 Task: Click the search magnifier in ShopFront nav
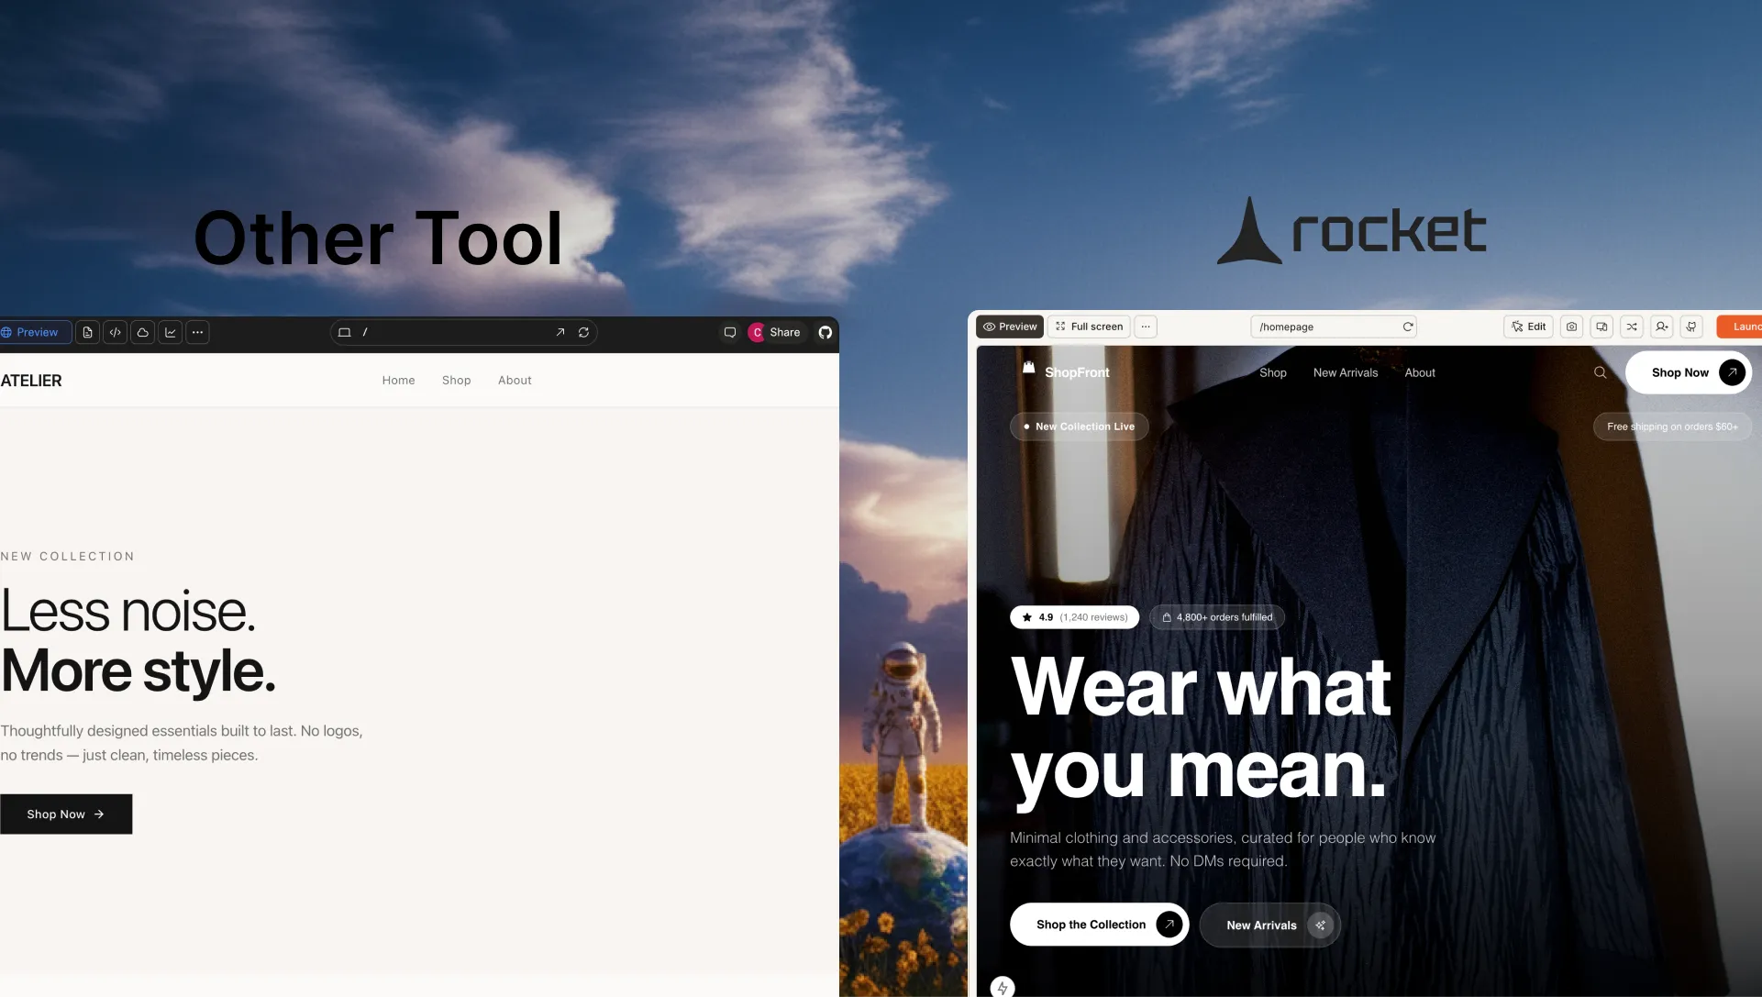click(1600, 372)
